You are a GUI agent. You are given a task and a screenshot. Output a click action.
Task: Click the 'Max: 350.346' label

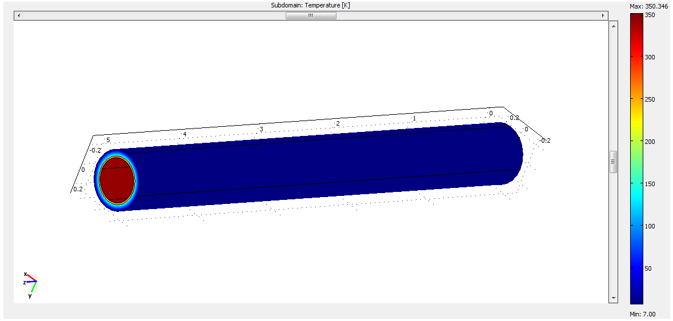click(x=648, y=6)
